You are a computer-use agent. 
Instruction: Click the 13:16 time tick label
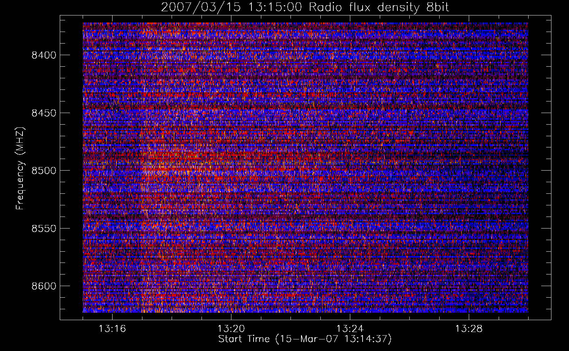(112, 329)
